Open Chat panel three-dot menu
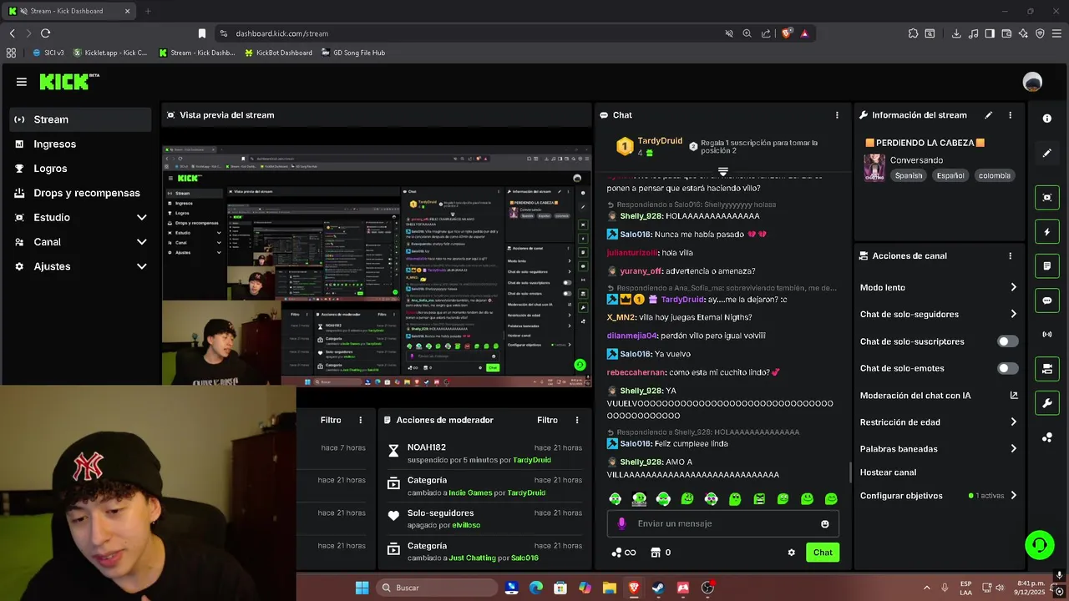 point(837,115)
